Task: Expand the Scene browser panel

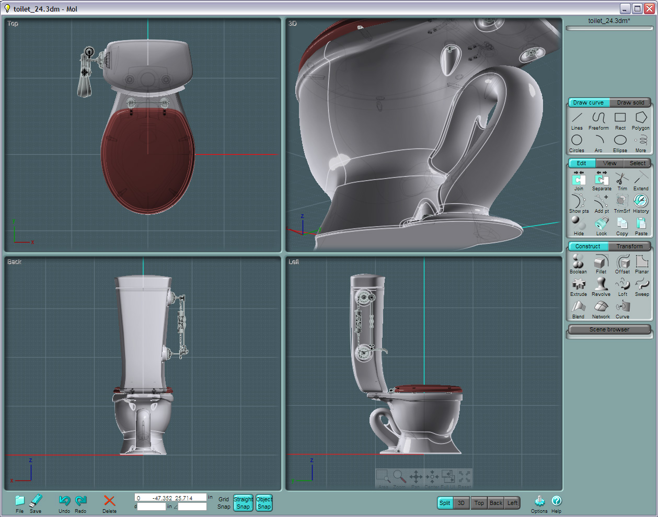Action: point(609,329)
